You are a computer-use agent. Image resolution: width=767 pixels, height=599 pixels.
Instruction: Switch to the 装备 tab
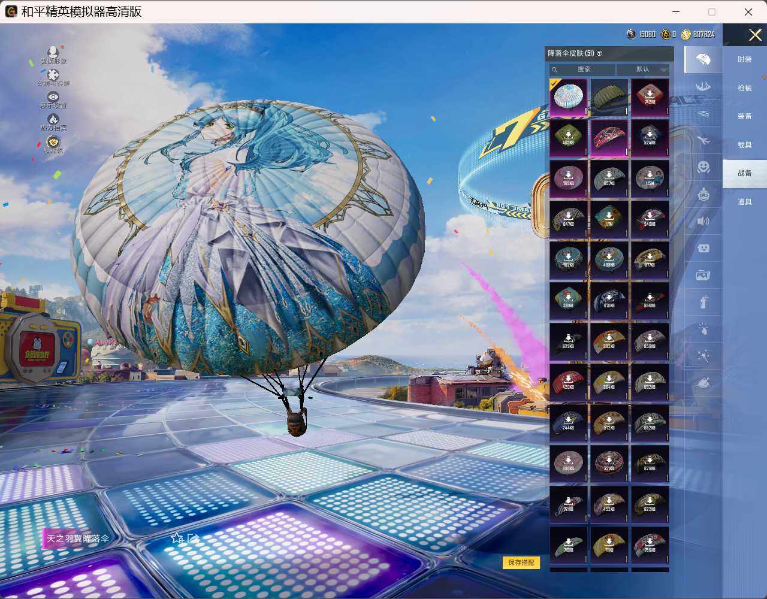coord(745,116)
